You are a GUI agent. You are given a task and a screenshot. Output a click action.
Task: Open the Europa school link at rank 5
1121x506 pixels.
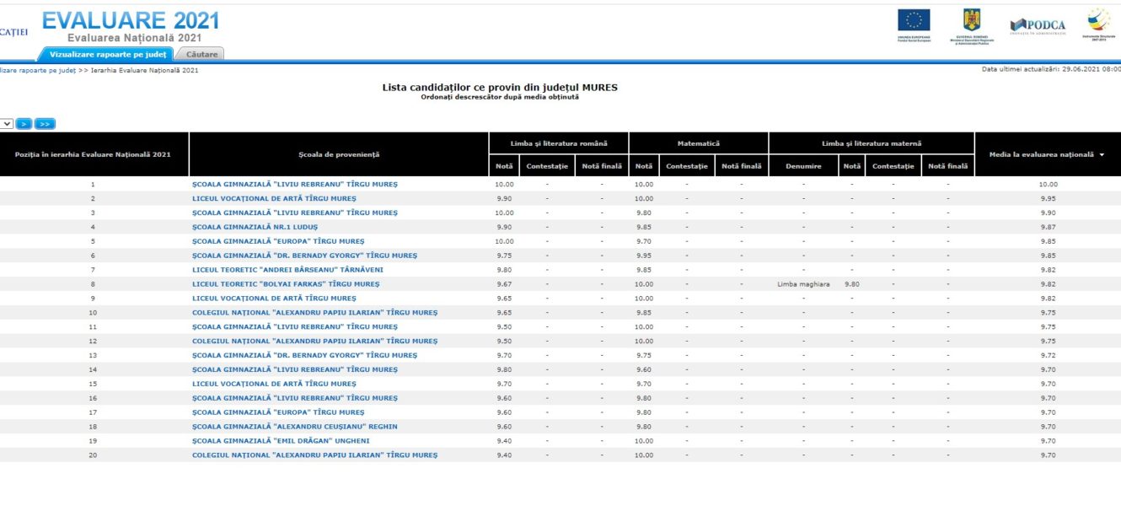click(x=278, y=241)
